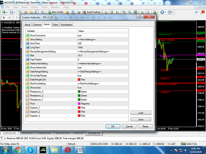Open the notification bubble icon
206x154 pixels.
(202, 12)
